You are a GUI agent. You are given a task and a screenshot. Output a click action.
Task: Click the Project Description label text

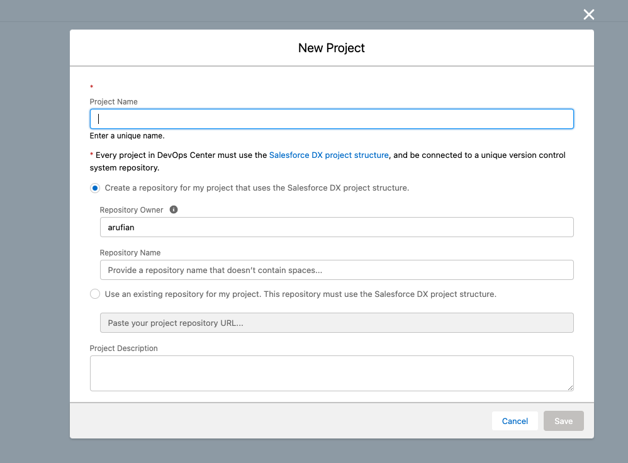[124, 349]
